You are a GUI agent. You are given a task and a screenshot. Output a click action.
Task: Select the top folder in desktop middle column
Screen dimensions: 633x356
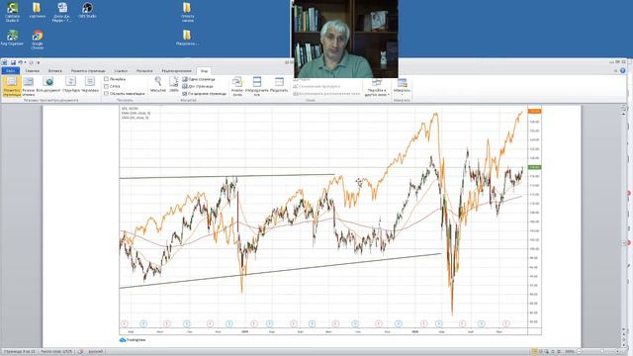pos(187,12)
